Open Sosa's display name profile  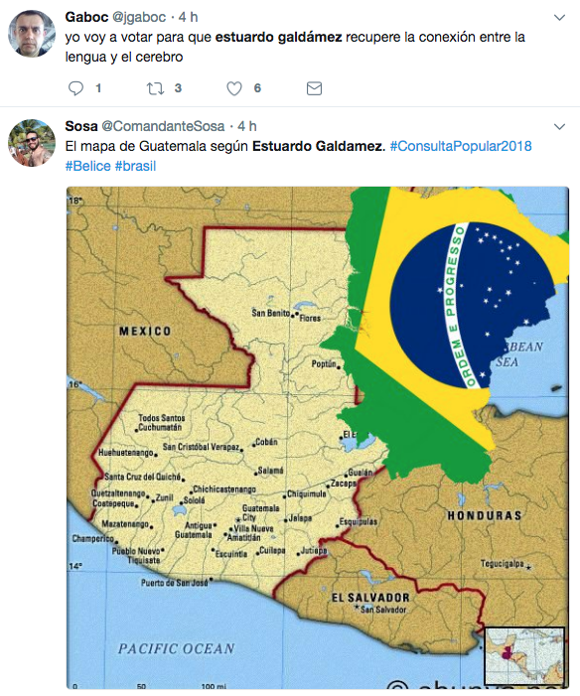(81, 126)
